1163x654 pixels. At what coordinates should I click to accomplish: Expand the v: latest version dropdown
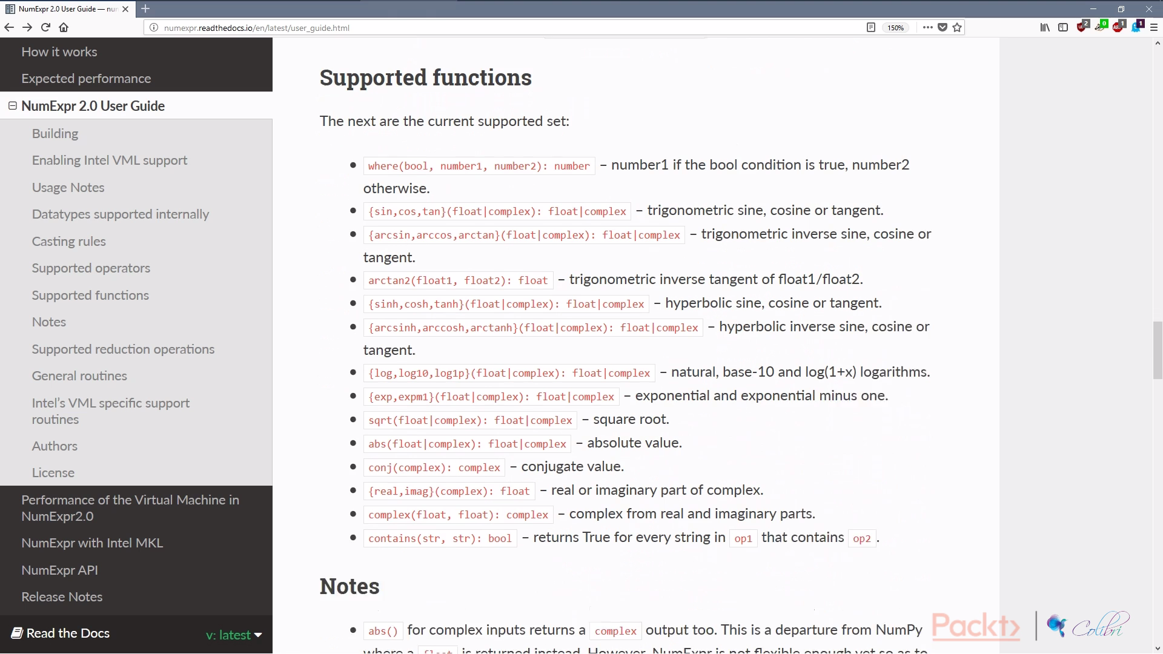(x=234, y=635)
